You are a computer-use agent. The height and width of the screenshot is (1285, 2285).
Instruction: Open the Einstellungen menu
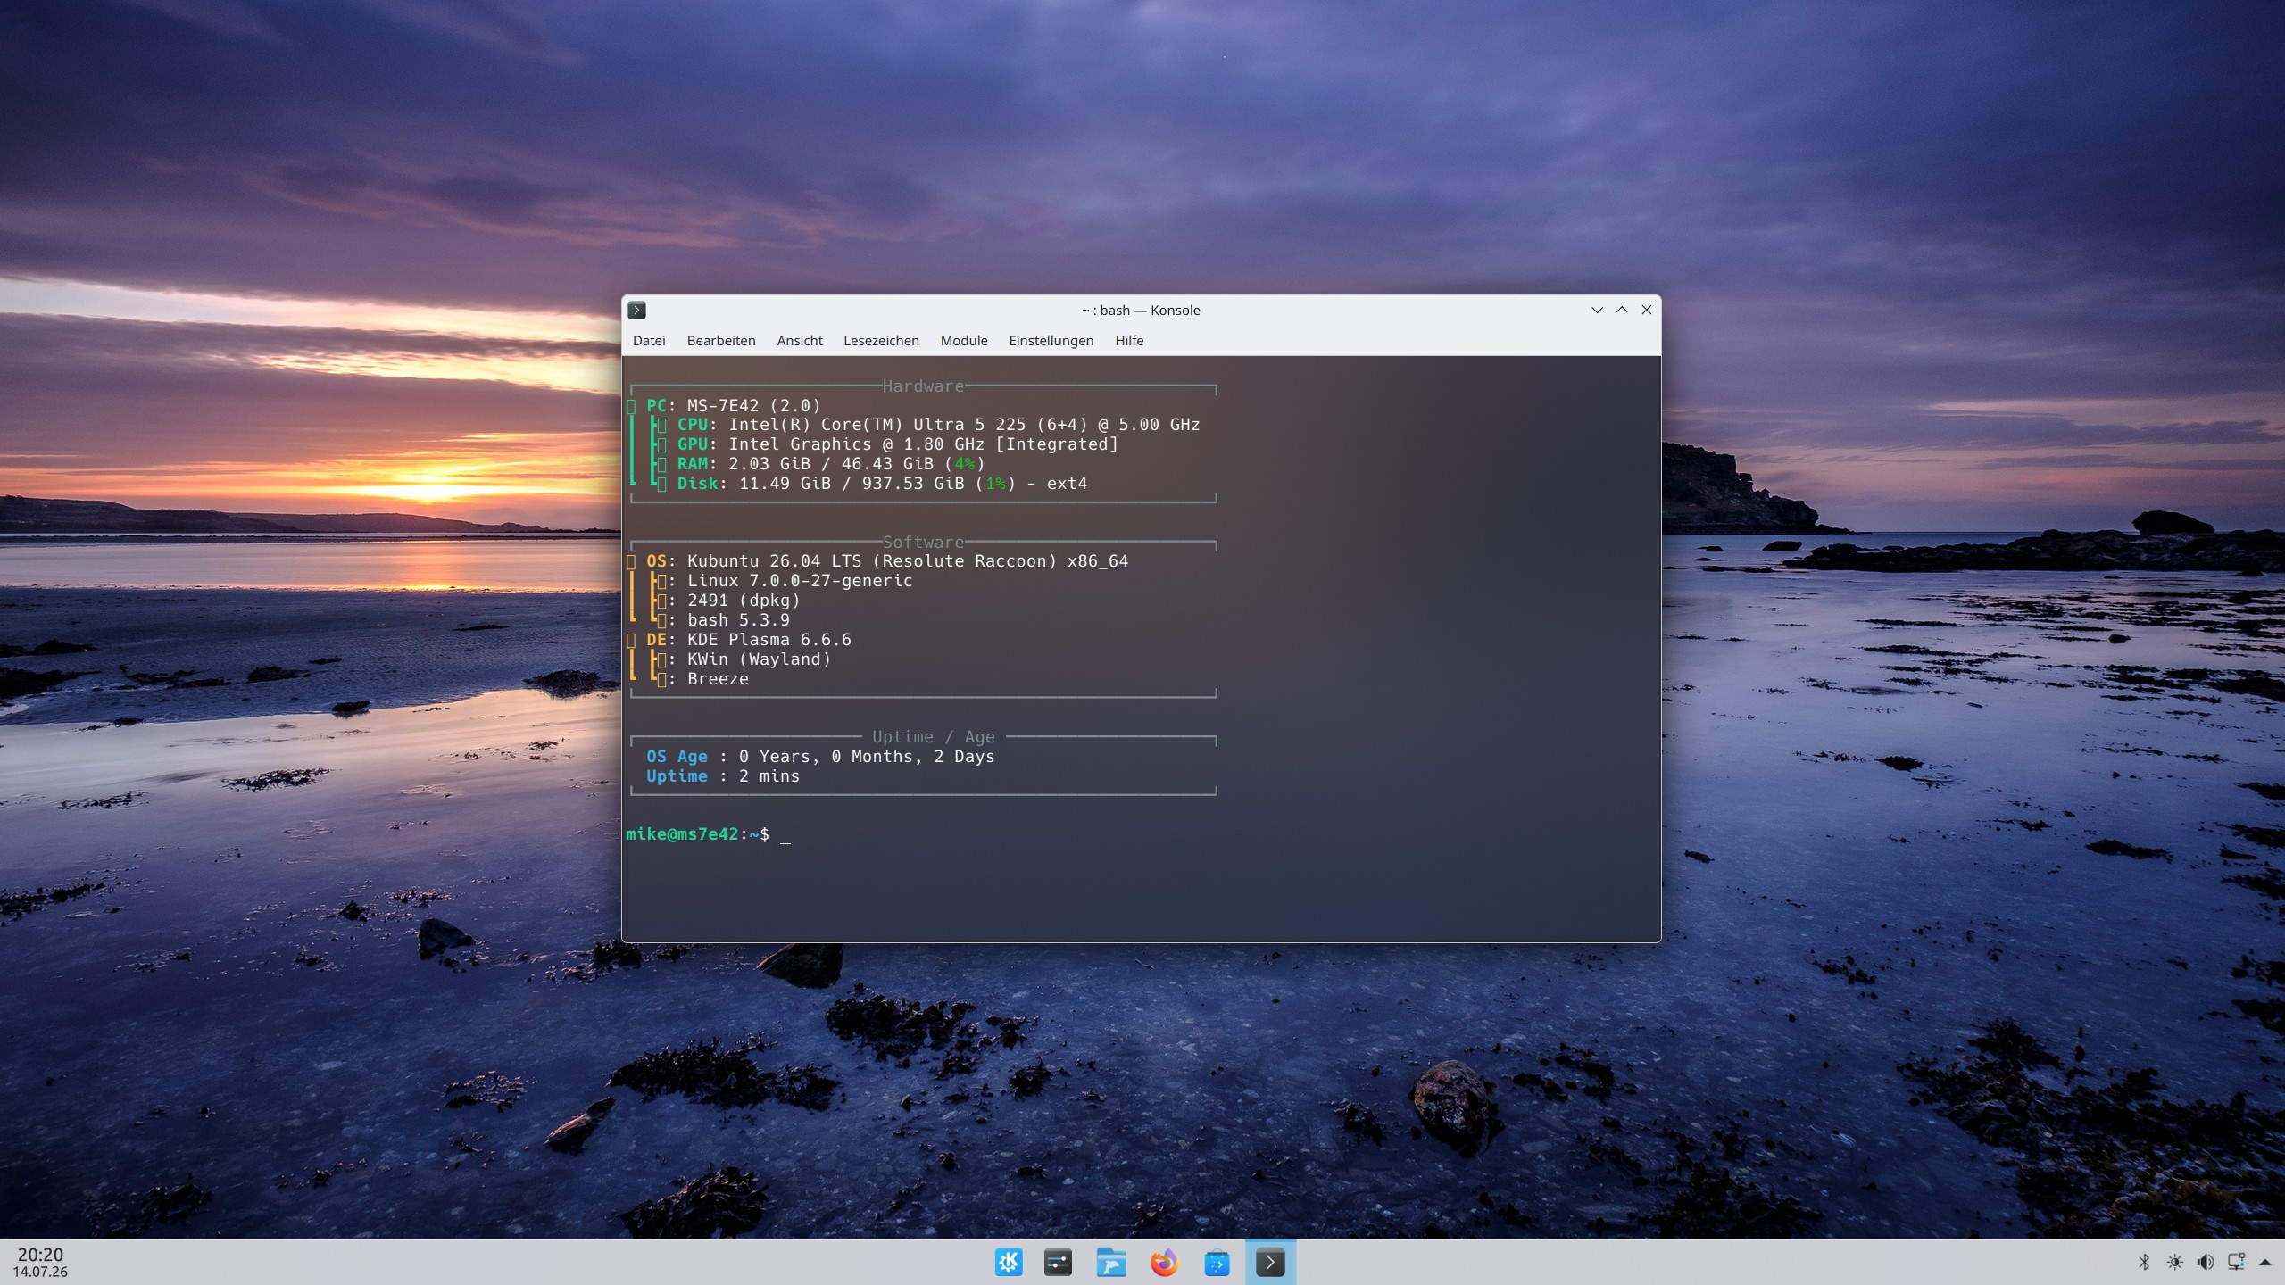(1051, 340)
